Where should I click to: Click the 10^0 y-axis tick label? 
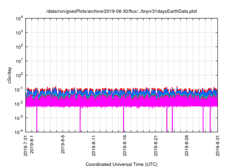click(x=19, y=75)
